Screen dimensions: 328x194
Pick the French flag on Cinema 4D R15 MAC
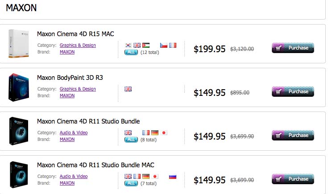[x=173, y=45]
